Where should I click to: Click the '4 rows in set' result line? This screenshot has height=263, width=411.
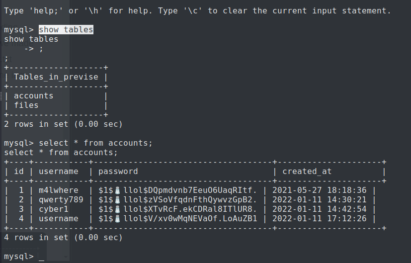pos(63,238)
